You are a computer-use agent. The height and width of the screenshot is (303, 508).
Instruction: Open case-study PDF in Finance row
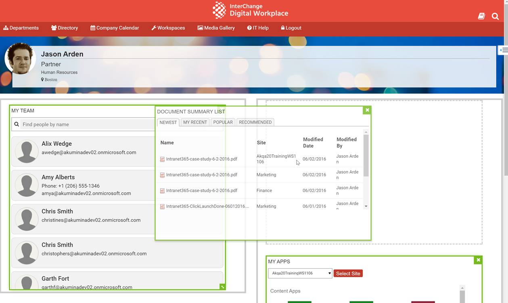(202, 190)
